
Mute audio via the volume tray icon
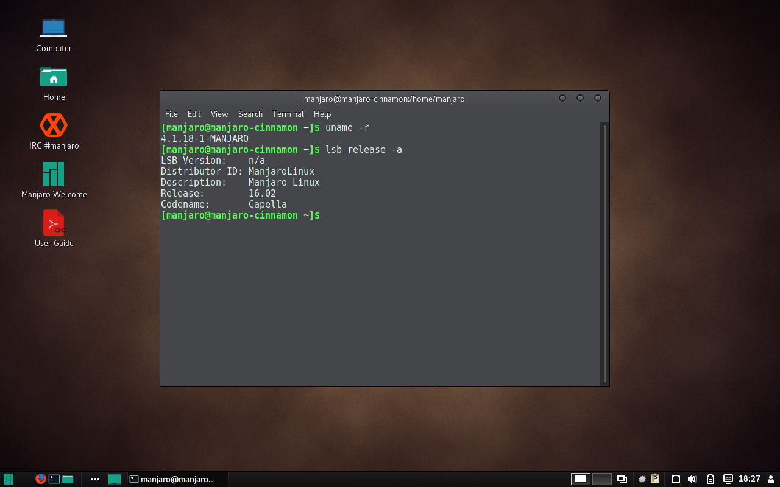pyautogui.click(x=692, y=479)
